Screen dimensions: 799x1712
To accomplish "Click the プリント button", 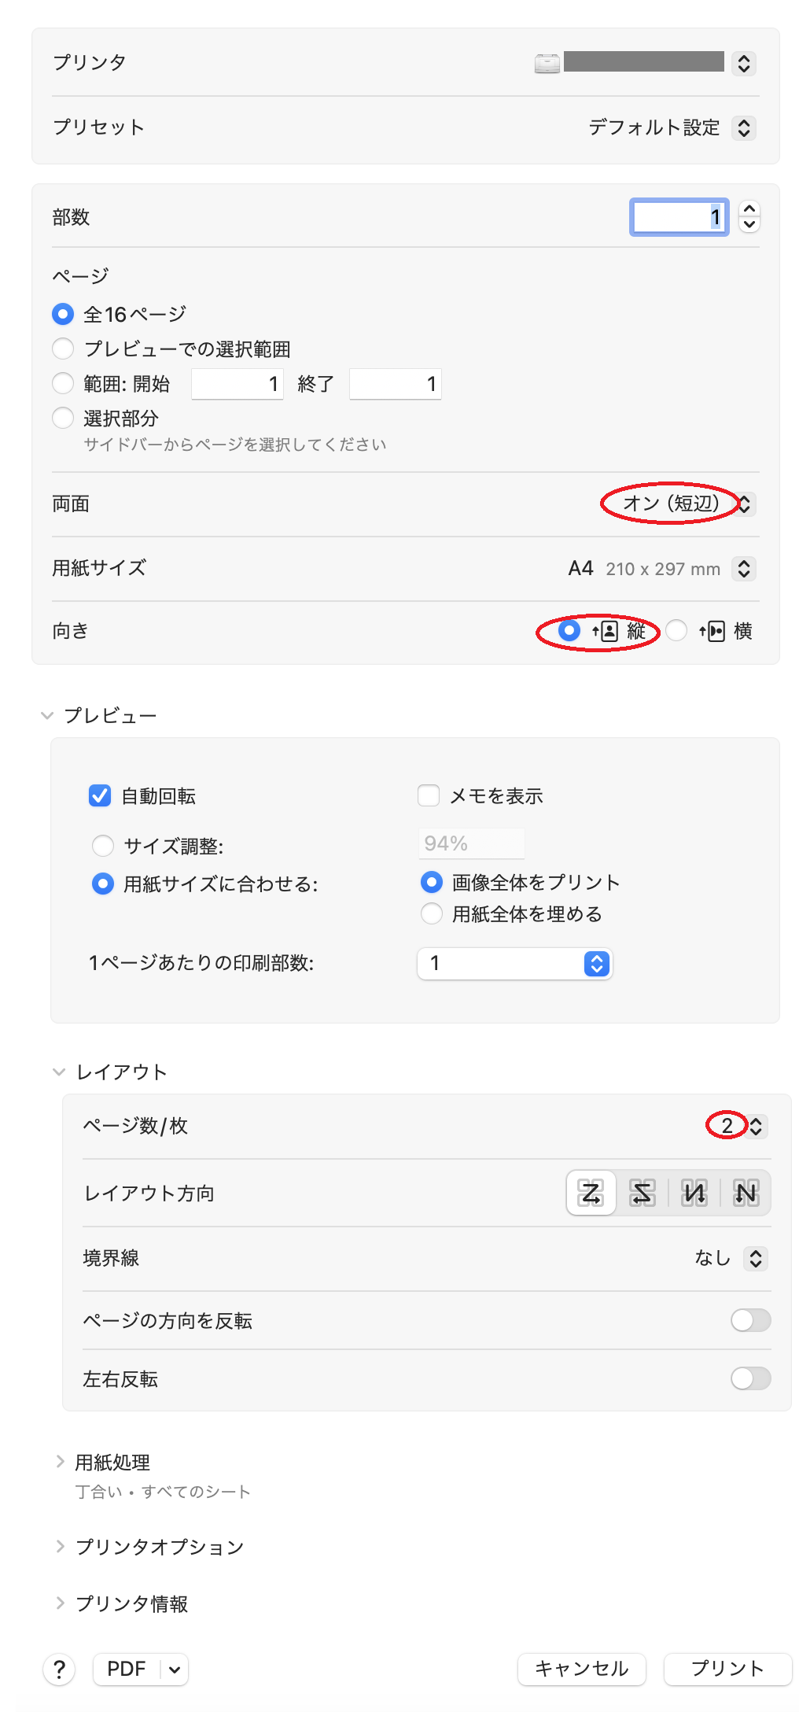I will tap(726, 1669).
